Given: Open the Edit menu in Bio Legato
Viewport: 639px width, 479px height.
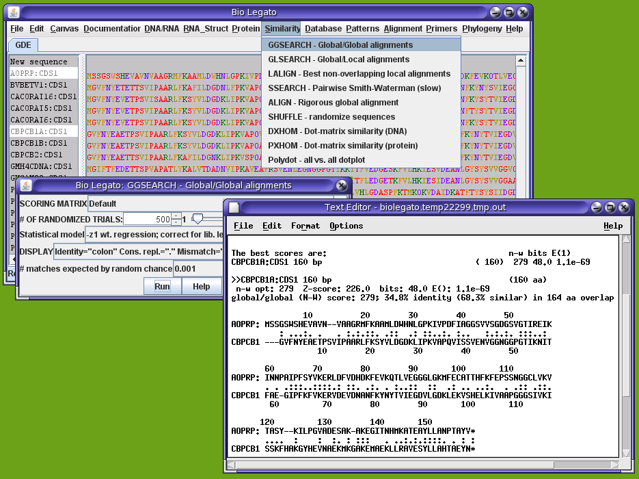Looking at the screenshot, I should coord(37,29).
